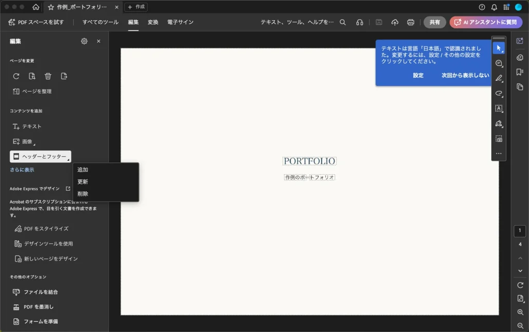The height and width of the screenshot is (332, 529).
Task: Click the cloud upload icon
Action: [x=395, y=22]
